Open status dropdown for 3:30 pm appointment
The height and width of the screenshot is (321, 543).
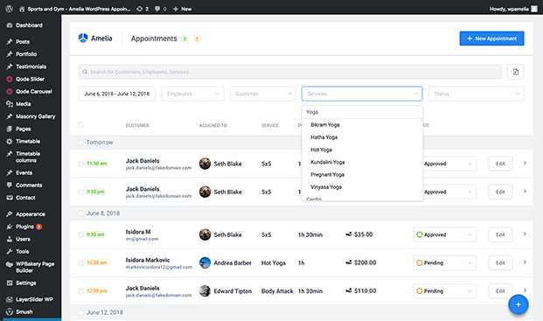point(449,192)
